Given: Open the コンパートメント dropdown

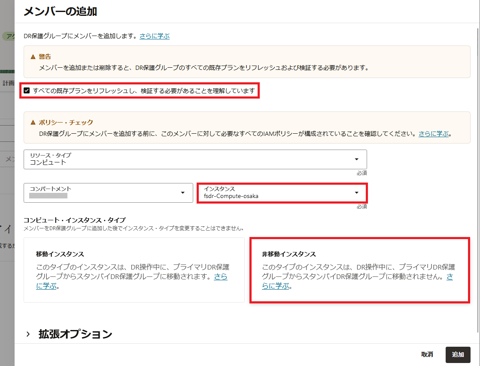Looking at the screenshot, I should 108,193.
